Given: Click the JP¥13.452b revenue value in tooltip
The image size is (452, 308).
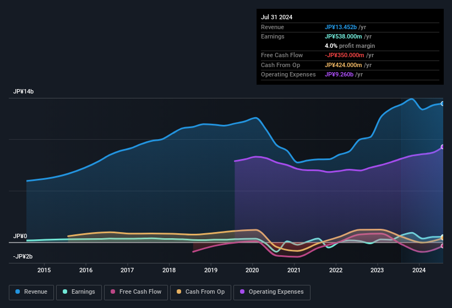Looking at the screenshot, I should (x=340, y=27).
